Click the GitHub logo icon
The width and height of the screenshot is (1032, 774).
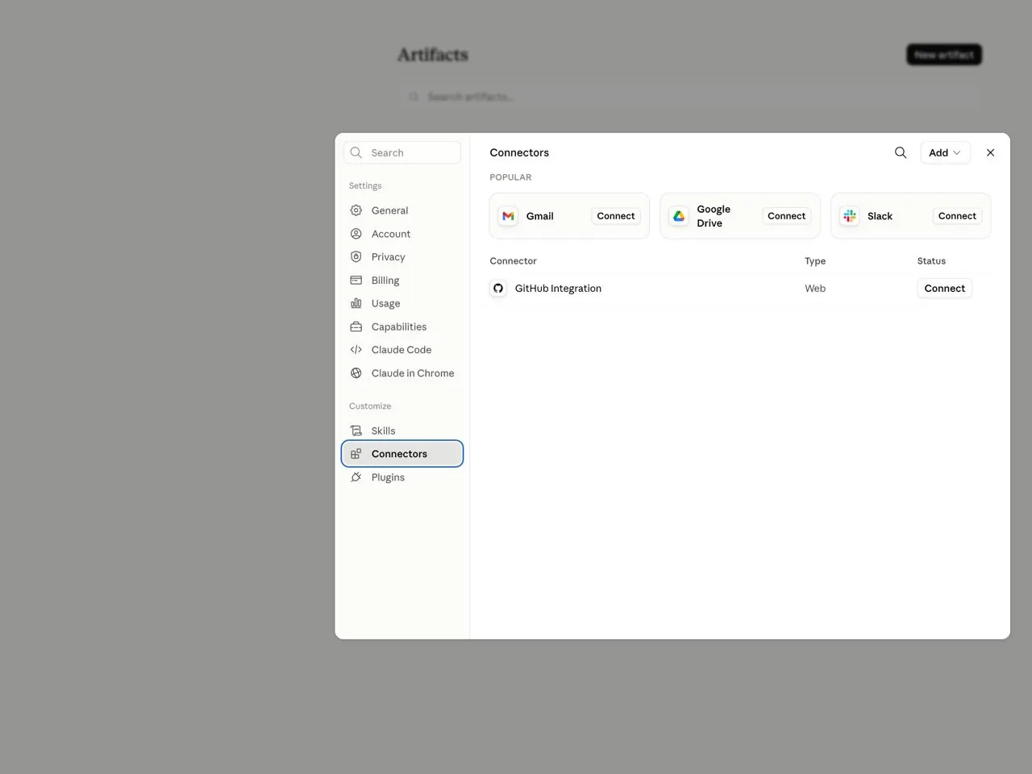click(498, 289)
